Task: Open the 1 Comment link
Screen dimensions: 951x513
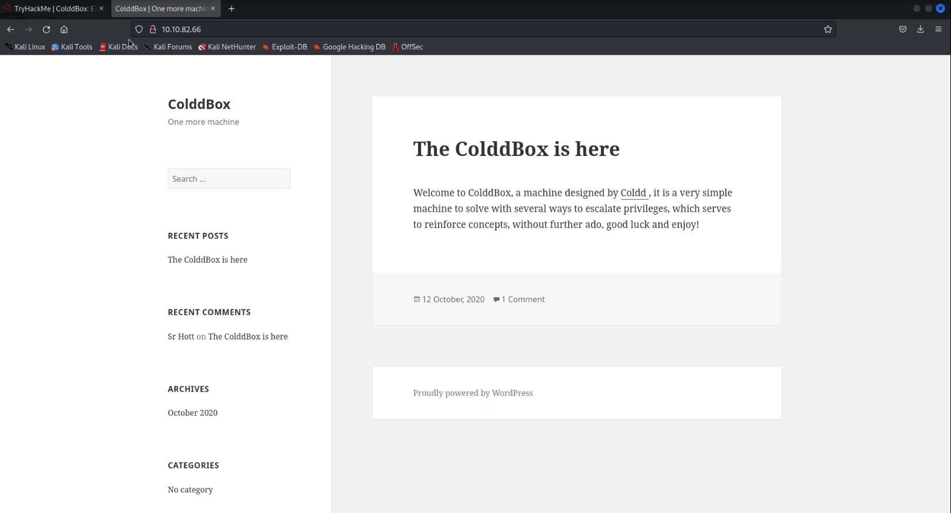Action: 522,300
